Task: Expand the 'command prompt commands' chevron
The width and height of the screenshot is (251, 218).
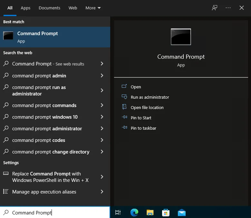Action: (102, 105)
